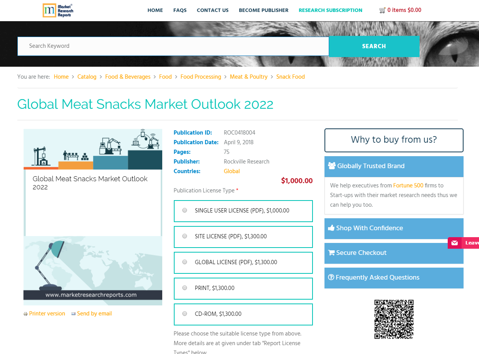The image size is (479, 354).
Task: Click the Search button
Action: [x=374, y=46]
